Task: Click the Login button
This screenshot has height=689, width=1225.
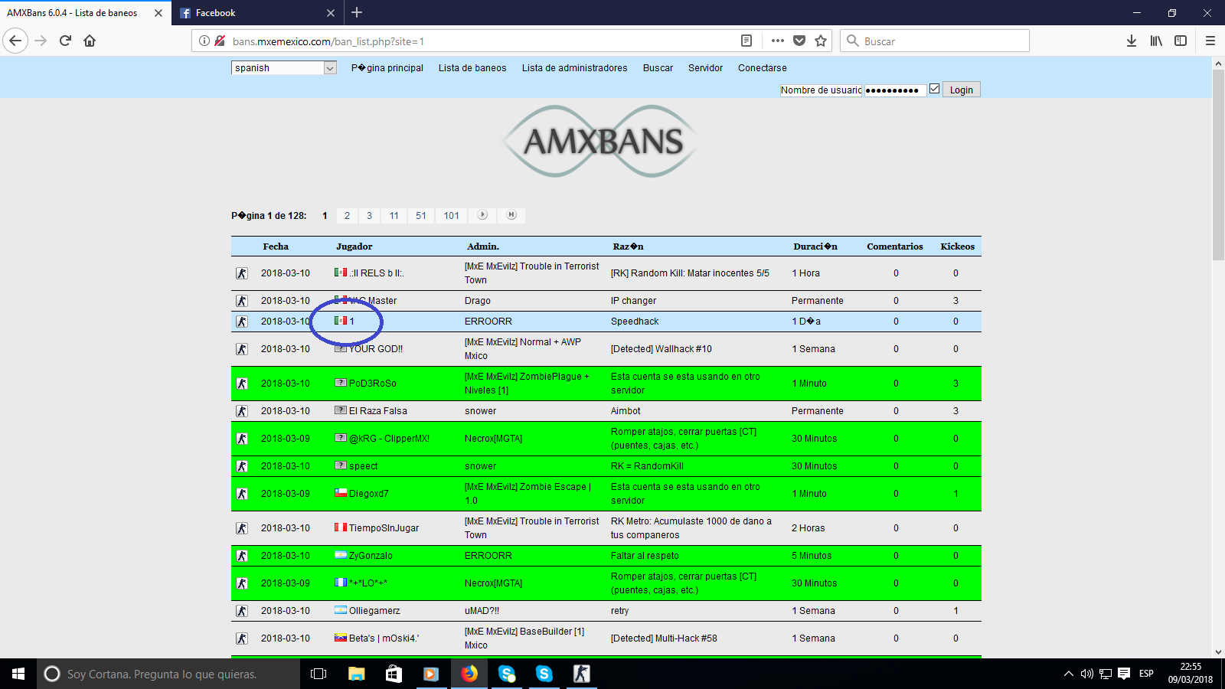Action: click(x=961, y=90)
